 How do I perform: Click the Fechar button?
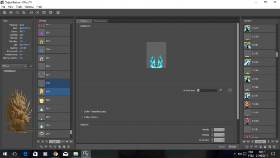point(232,146)
